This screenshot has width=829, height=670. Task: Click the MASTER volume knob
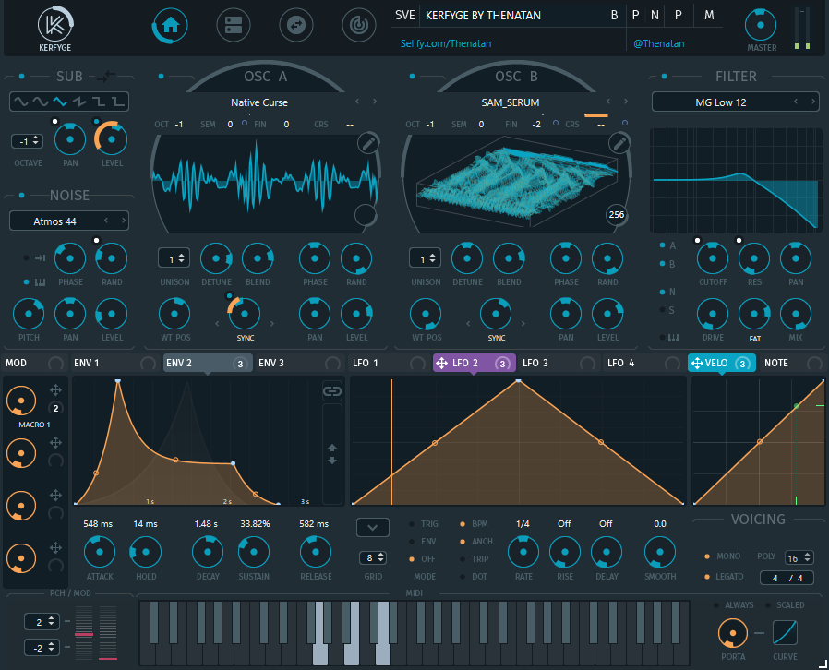(x=761, y=25)
